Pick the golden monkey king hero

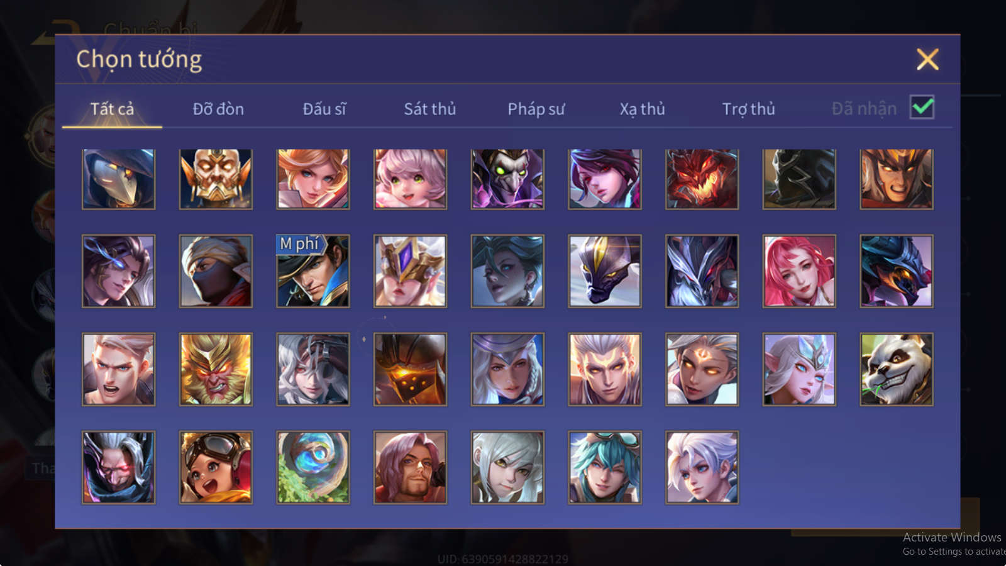point(216,369)
